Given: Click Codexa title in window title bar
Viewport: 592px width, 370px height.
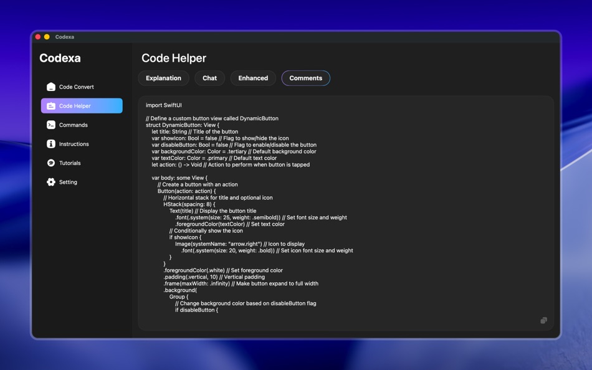Looking at the screenshot, I should [65, 37].
